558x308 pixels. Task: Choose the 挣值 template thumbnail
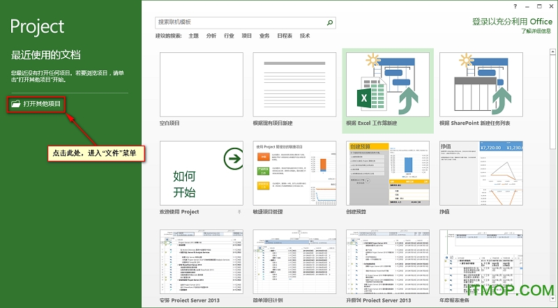(x=481, y=174)
